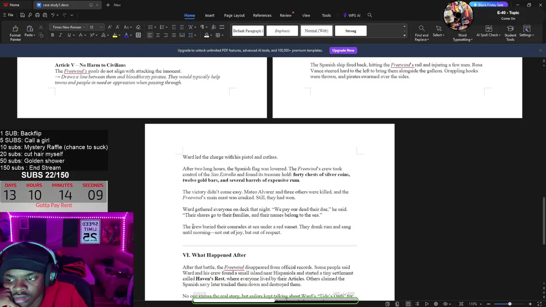Apply the Emphasis style
The image size is (546, 307).
[282, 31]
